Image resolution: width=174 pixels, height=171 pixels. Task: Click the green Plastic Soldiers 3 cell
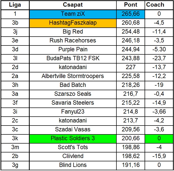tap(73, 138)
